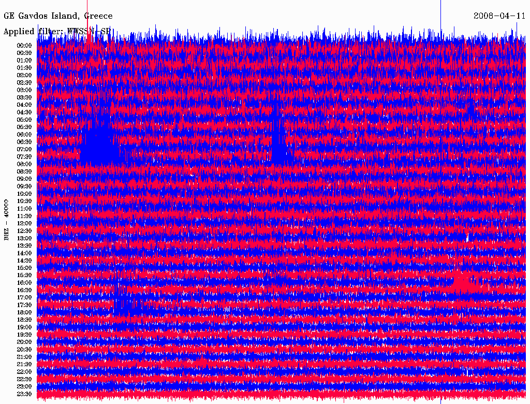Click the 09:30 time label
The height and width of the screenshot is (404, 530).
click(24, 186)
